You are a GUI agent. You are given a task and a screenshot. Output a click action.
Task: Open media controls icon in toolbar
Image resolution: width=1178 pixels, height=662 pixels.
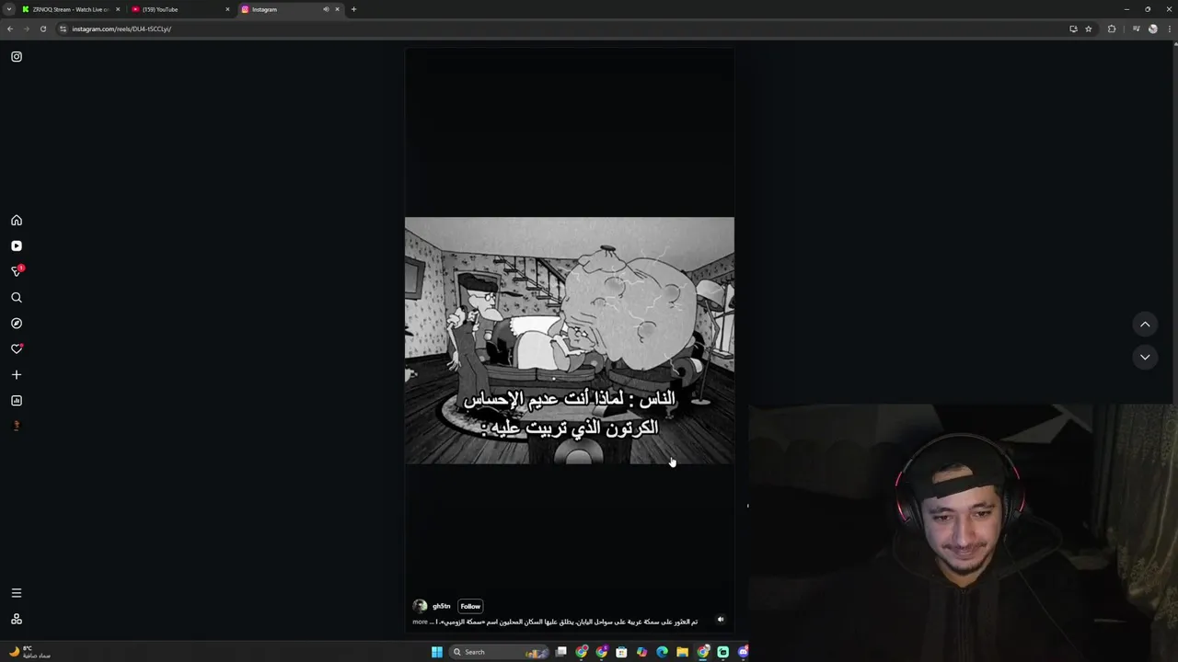(x=1137, y=29)
